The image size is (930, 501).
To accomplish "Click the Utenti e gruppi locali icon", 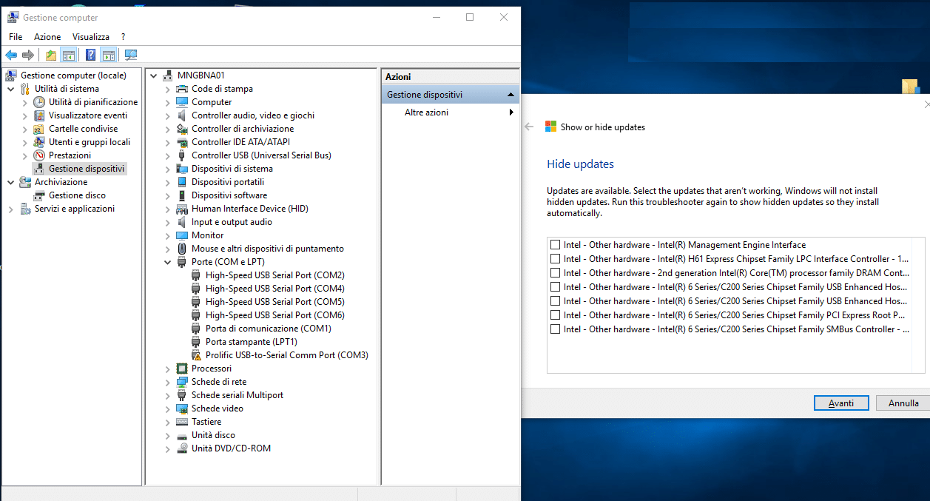I will pos(39,142).
